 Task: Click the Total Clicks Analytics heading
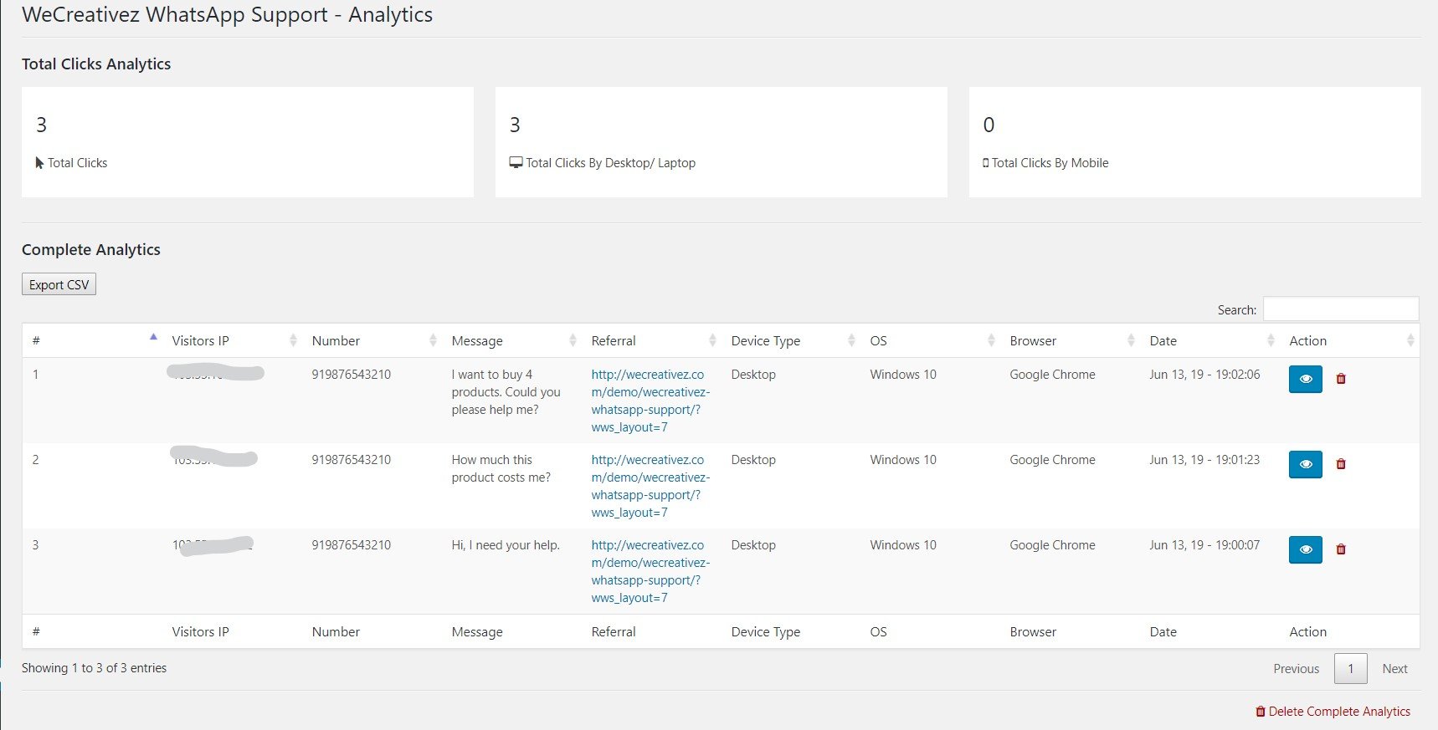tap(96, 64)
